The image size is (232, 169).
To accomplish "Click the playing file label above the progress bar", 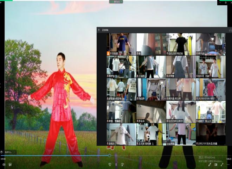I will pos(8,152).
